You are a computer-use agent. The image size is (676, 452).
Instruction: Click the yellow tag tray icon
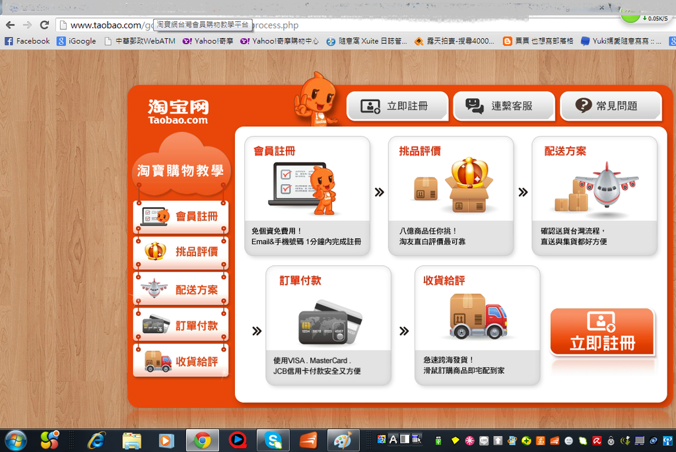(455, 441)
